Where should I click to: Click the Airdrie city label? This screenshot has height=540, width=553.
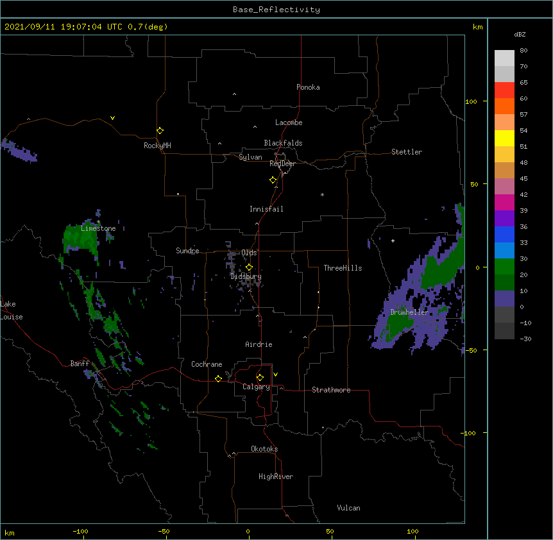point(259,344)
